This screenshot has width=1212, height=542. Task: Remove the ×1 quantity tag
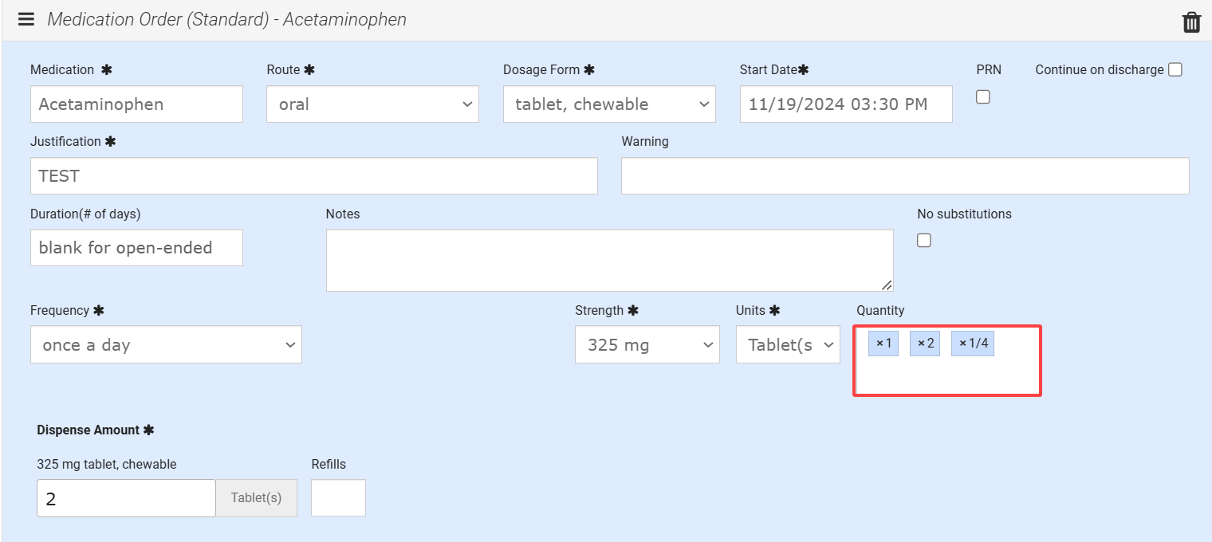879,344
